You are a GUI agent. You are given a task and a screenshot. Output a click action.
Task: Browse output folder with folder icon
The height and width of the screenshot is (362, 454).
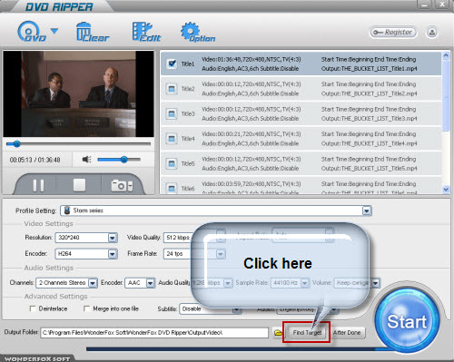coord(278,333)
